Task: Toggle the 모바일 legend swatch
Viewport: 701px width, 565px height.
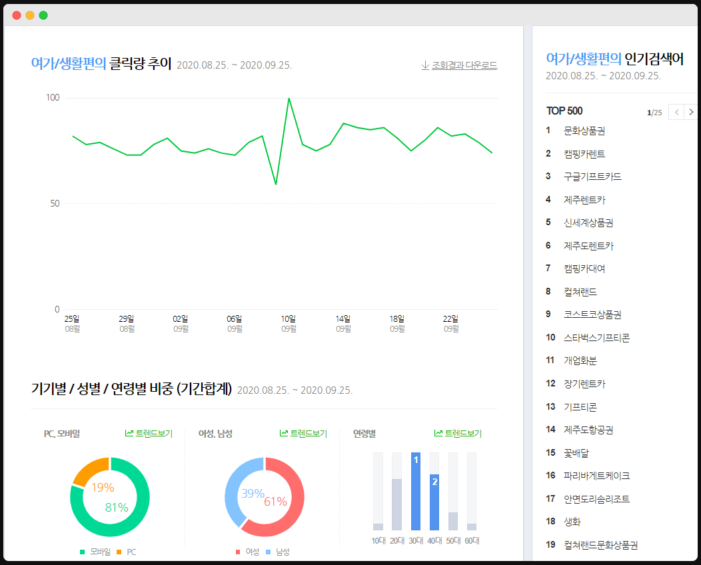Action: coord(82,552)
